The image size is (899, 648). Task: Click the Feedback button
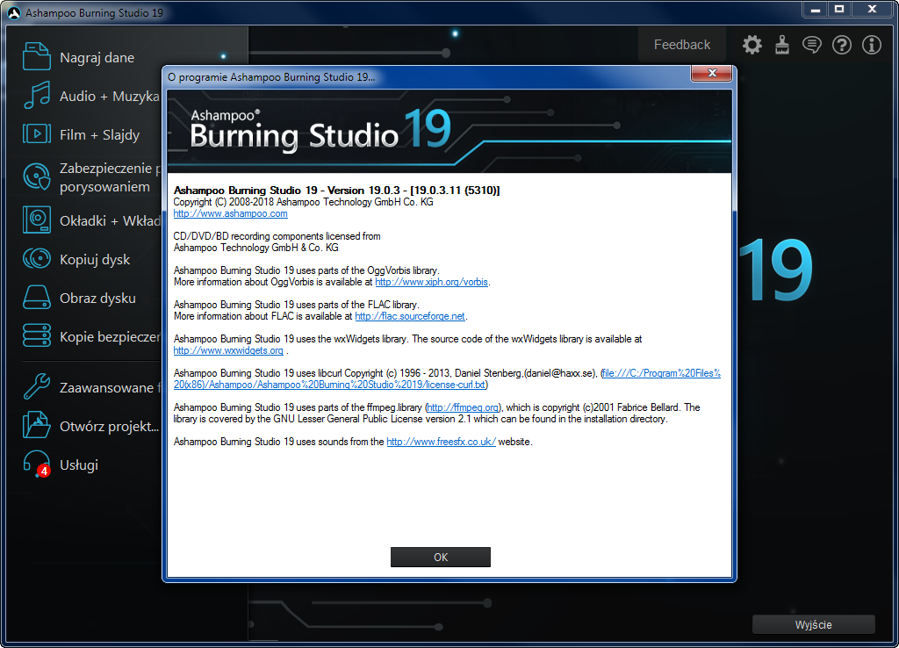pyautogui.click(x=681, y=45)
